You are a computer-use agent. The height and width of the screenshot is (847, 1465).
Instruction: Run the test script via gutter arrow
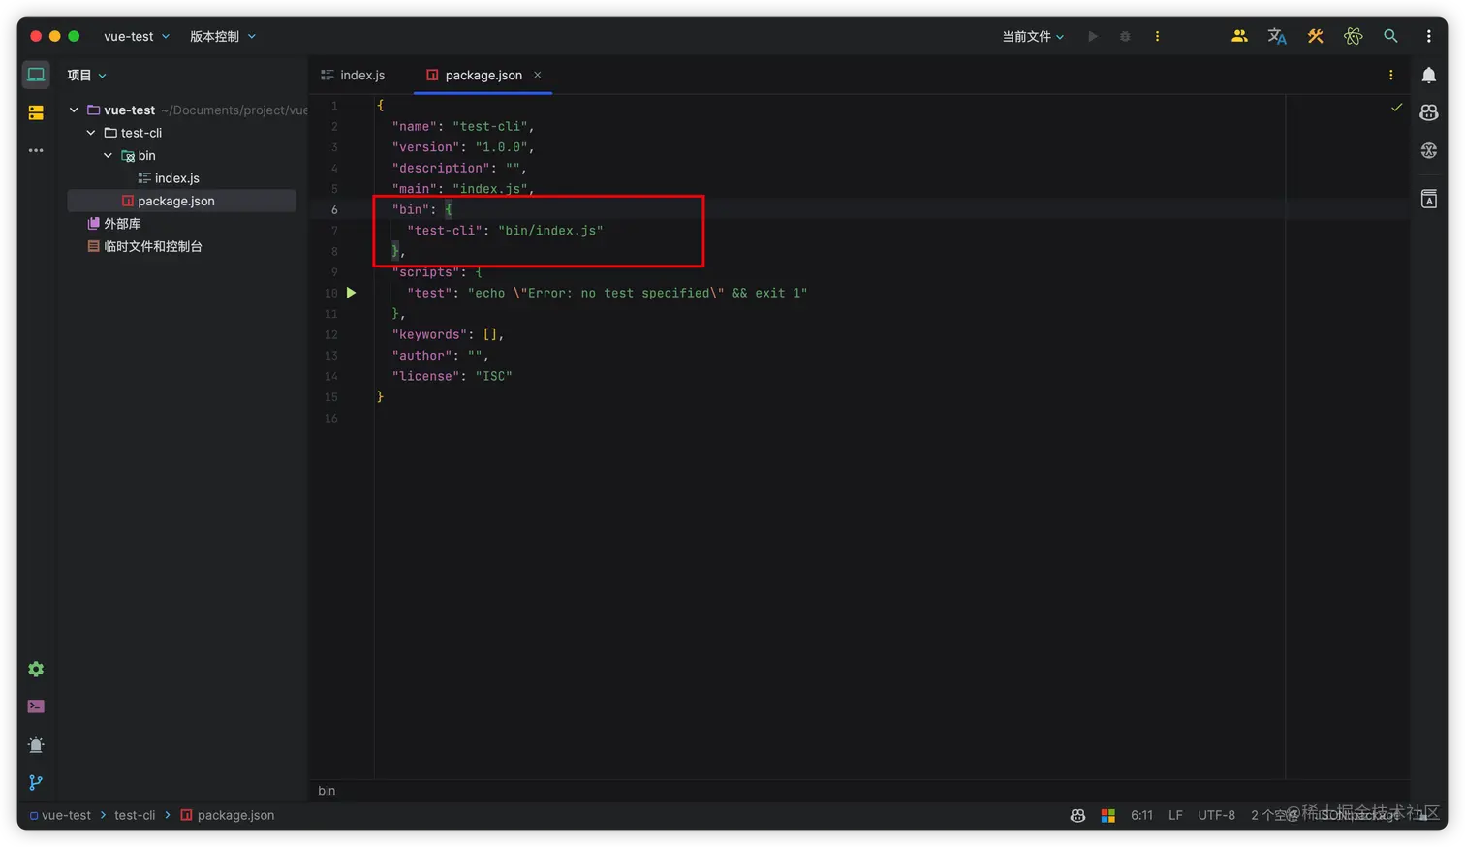(x=351, y=293)
